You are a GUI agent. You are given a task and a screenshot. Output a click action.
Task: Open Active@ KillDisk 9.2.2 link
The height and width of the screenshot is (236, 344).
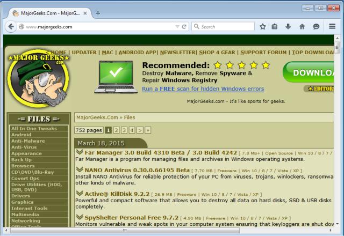click(117, 194)
